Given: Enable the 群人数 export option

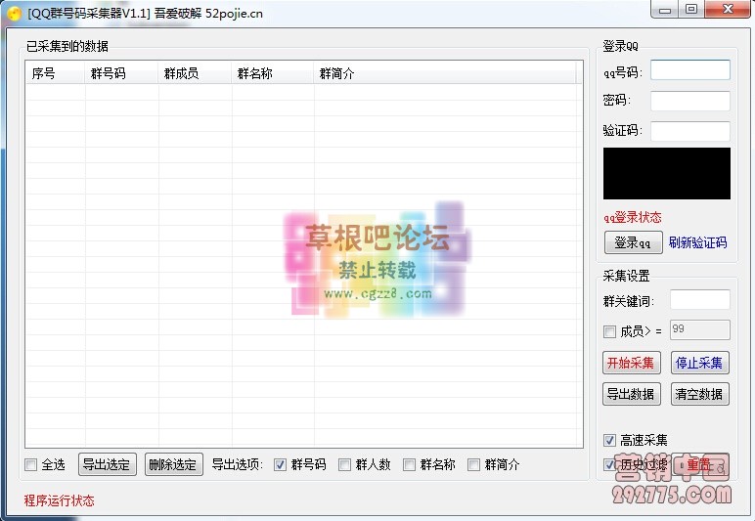Looking at the screenshot, I should coord(345,464).
